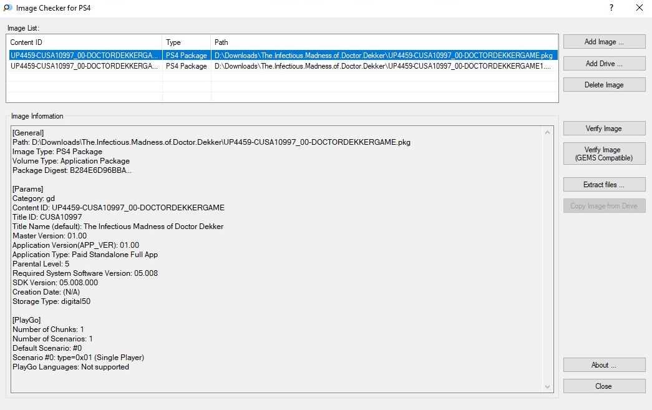Viewport: 652px width, 410px height.
Task: Click the Package Digest line in the info box
Action: coord(72,170)
